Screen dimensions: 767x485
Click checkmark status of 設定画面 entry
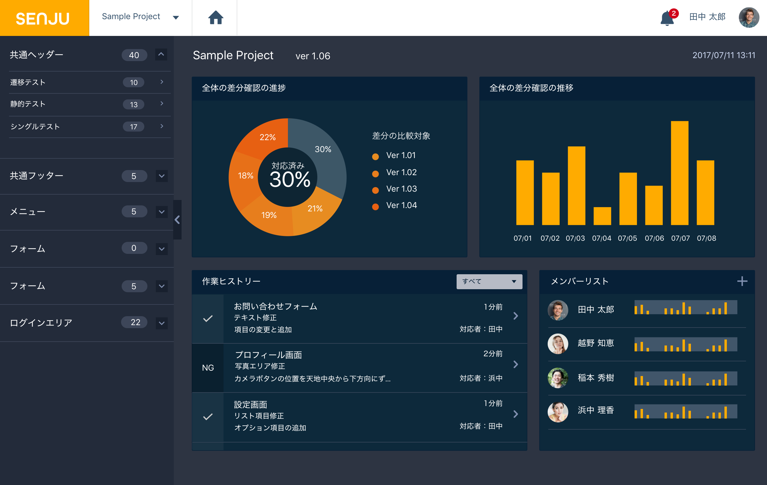pos(208,416)
